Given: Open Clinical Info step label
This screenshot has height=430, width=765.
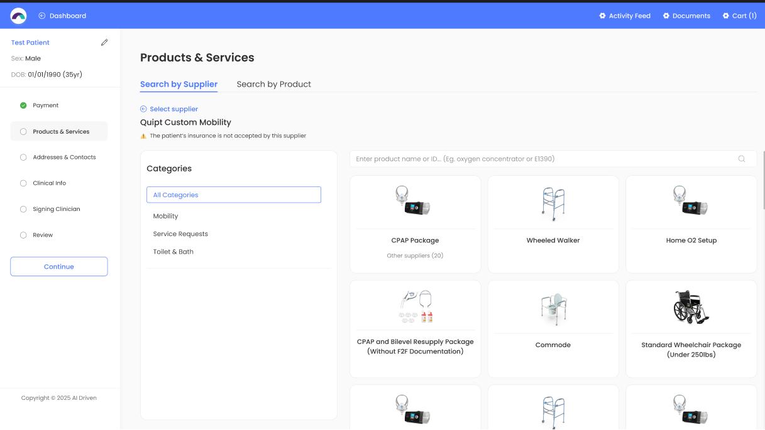Looking at the screenshot, I should (50, 183).
